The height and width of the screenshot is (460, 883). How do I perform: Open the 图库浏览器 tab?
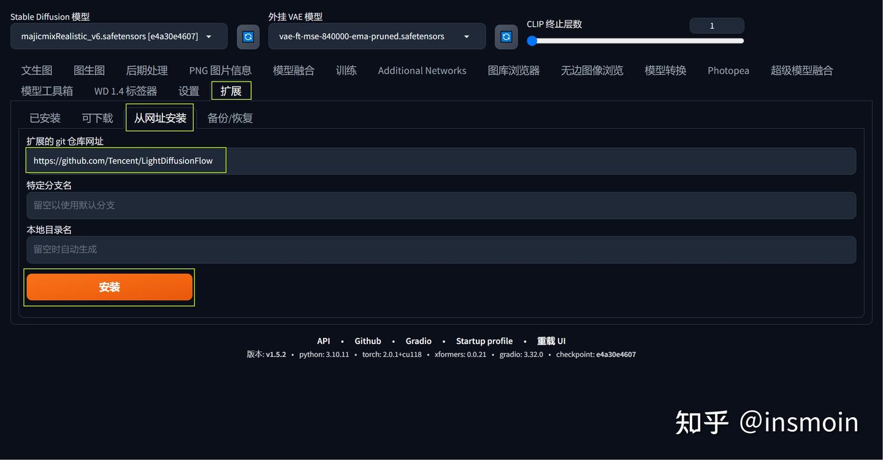513,70
